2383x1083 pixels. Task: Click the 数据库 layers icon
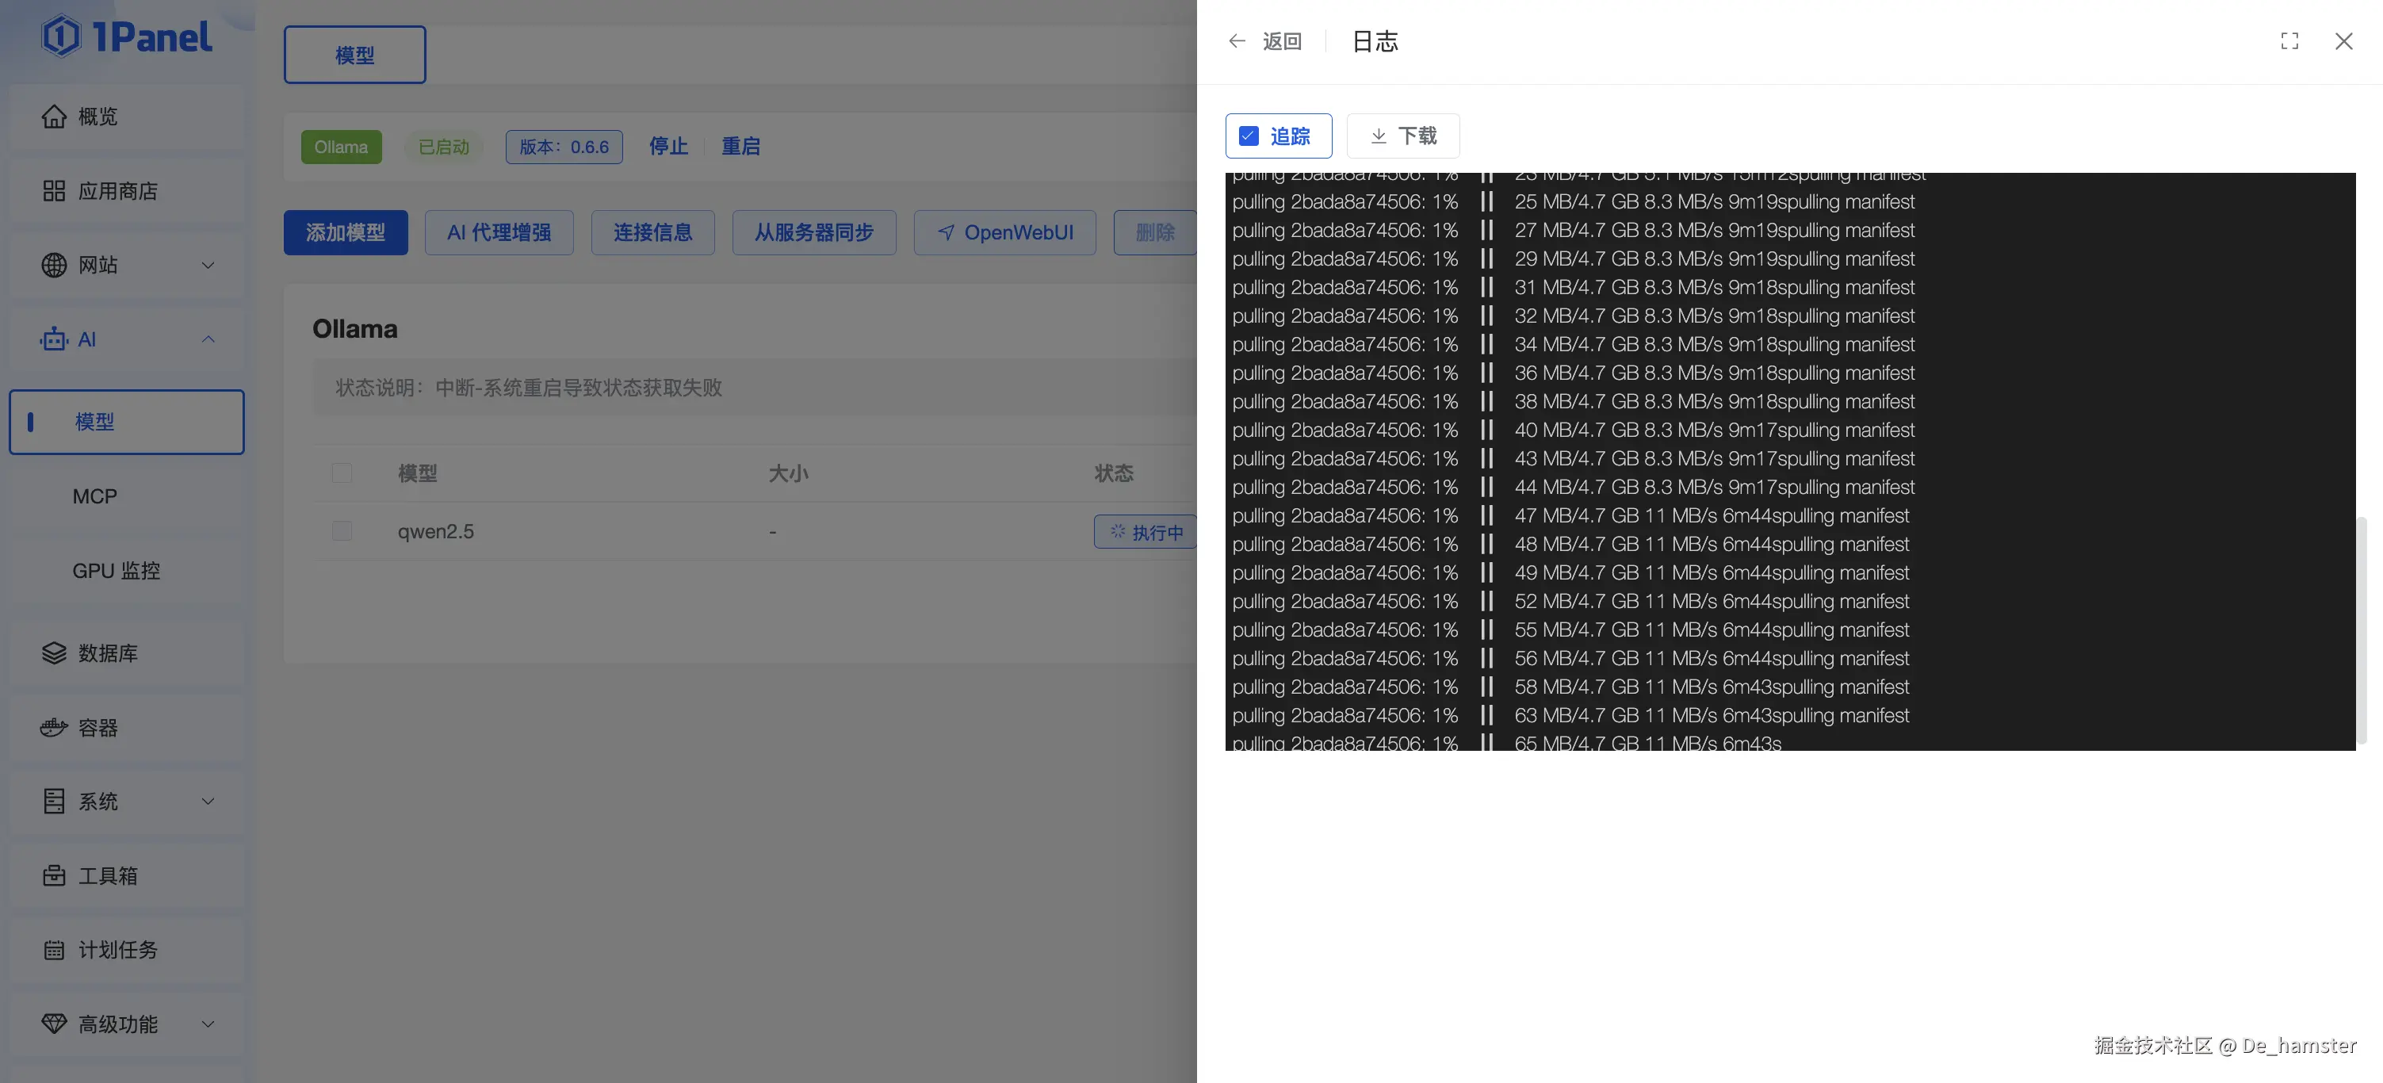click(x=54, y=654)
